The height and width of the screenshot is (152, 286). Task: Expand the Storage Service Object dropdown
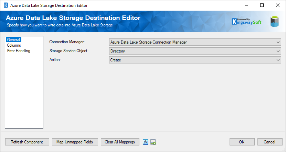coord(195,51)
